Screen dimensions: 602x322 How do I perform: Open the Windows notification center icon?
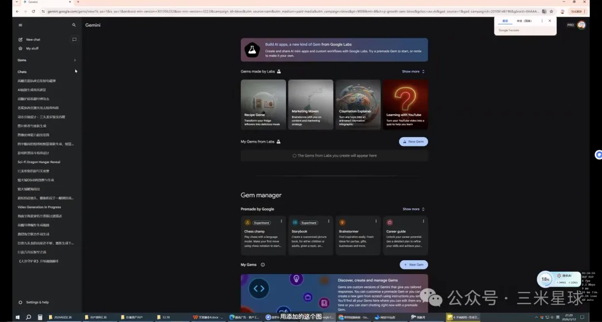(x=582, y=318)
